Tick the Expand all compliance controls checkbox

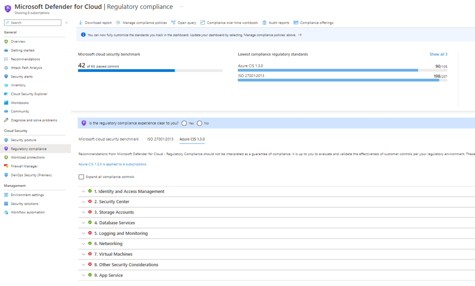(x=81, y=177)
